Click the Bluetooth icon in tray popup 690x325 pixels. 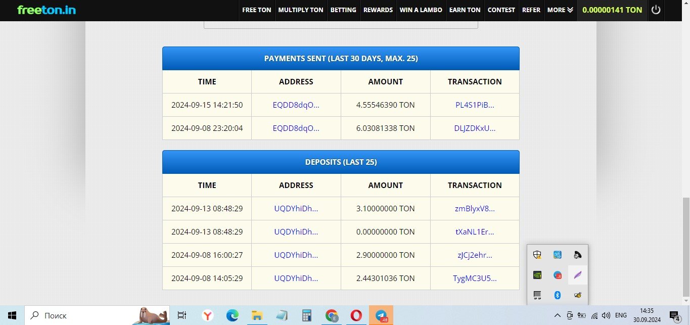coord(558,295)
